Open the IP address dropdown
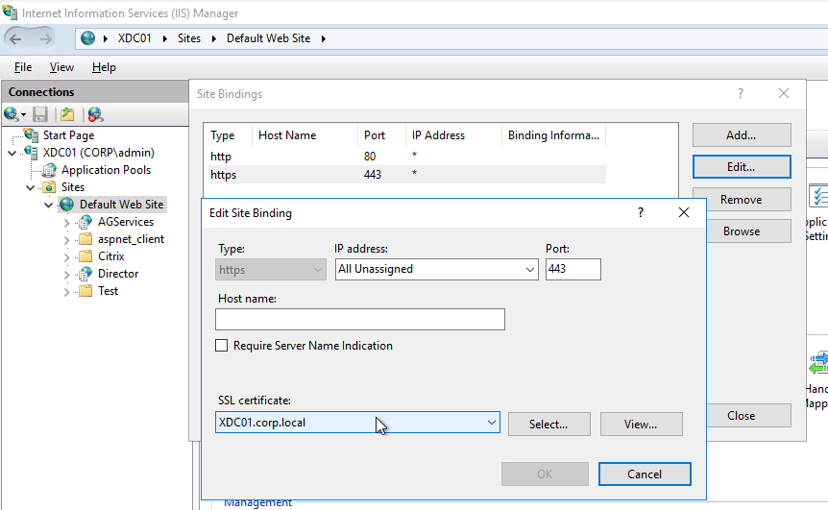 coord(529,269)
